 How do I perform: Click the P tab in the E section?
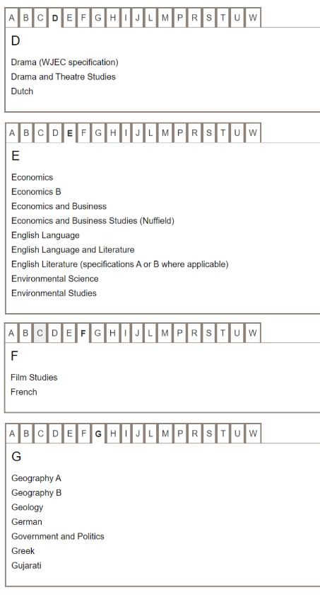pos(179,133)
